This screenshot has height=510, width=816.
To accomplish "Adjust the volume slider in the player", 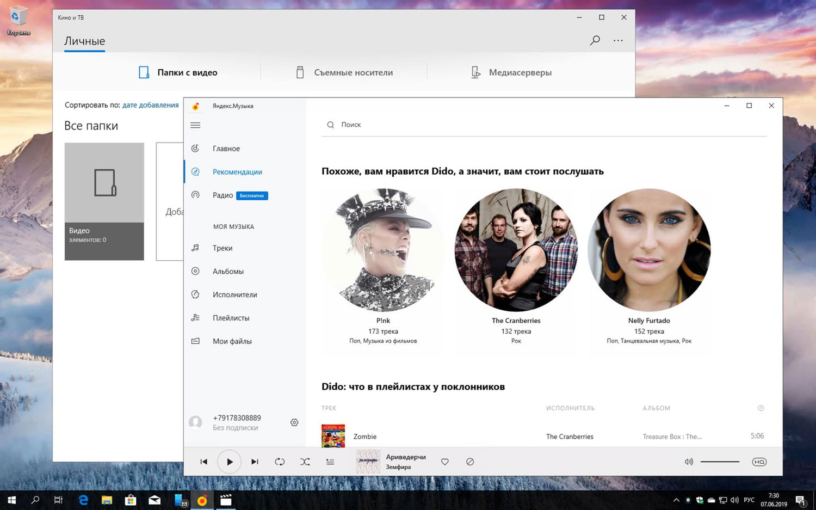I will pyautogui.click(x=719, y=461).
